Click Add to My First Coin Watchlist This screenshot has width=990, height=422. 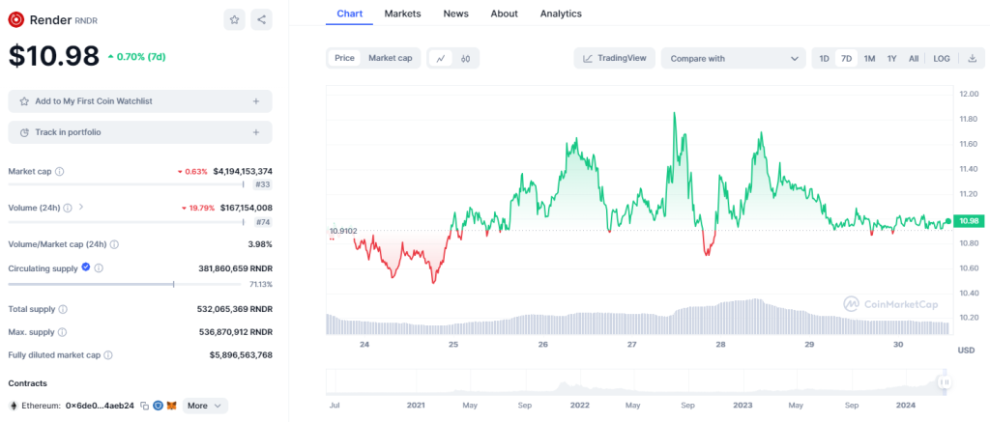[x=140, y=101]
